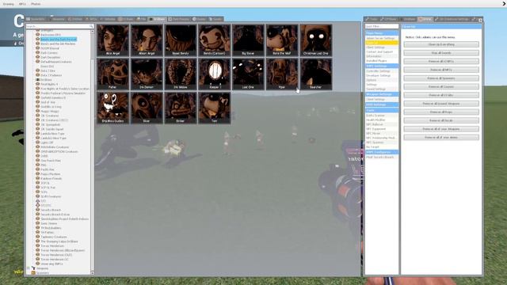The height and width of the screenshot is (285, 507).
Task: Open the Drawing menu in top bar
Action: tap(9, 4)
